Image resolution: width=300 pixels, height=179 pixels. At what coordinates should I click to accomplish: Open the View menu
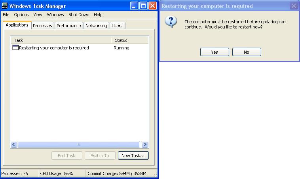pyautogui.click(x=38, y=15)
